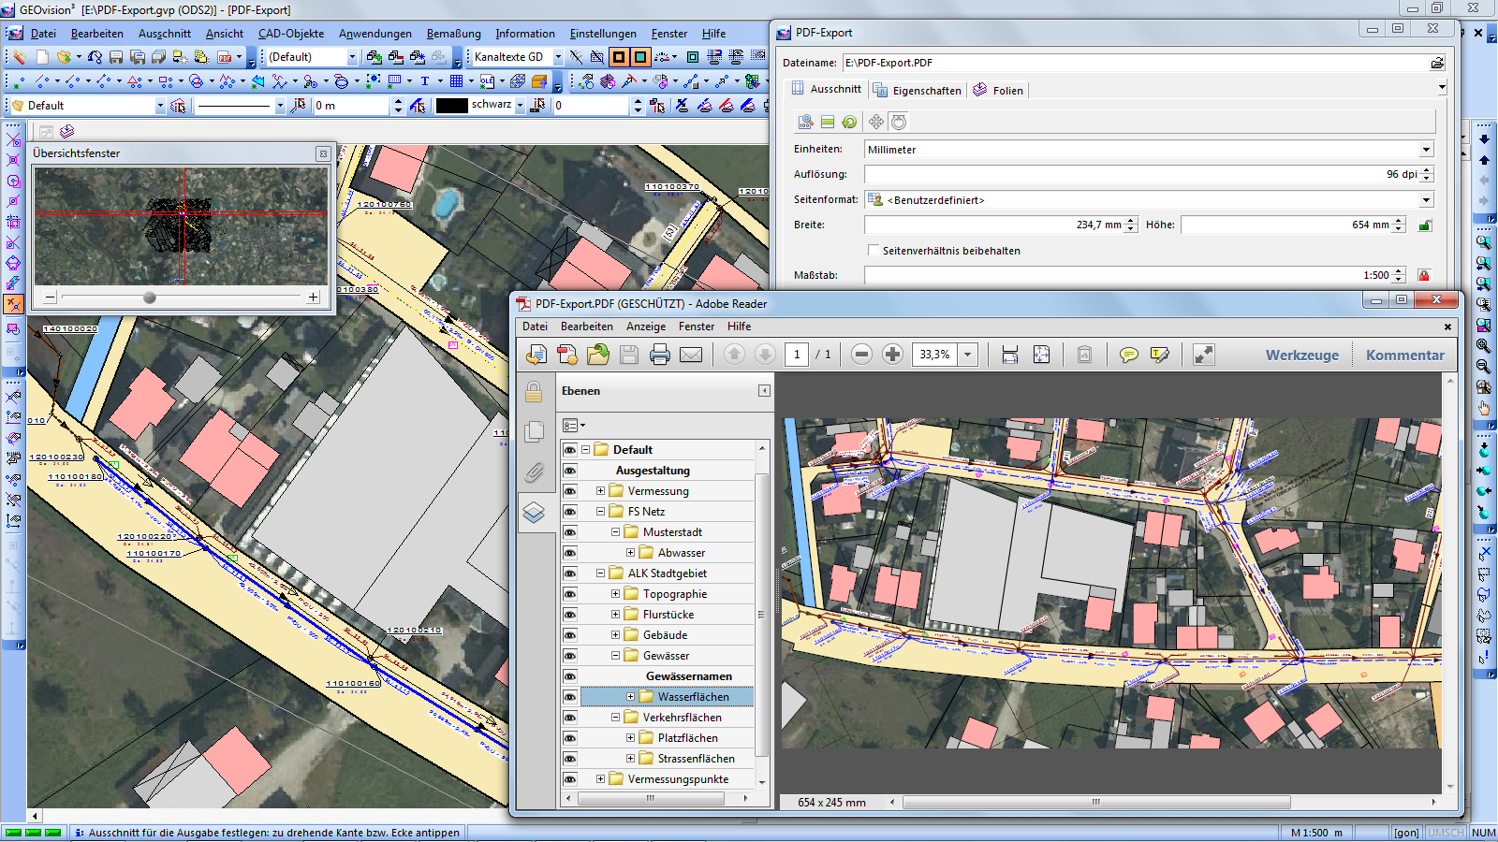Click the sticky note comment icon in Adobe Reader
This screenshot has width=1498, height=842.
1129,355
